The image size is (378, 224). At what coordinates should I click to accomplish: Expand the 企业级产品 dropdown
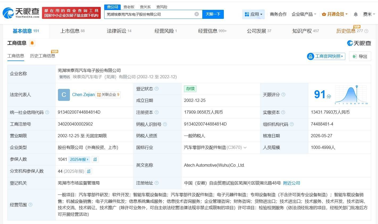click(x=304, y=14)
